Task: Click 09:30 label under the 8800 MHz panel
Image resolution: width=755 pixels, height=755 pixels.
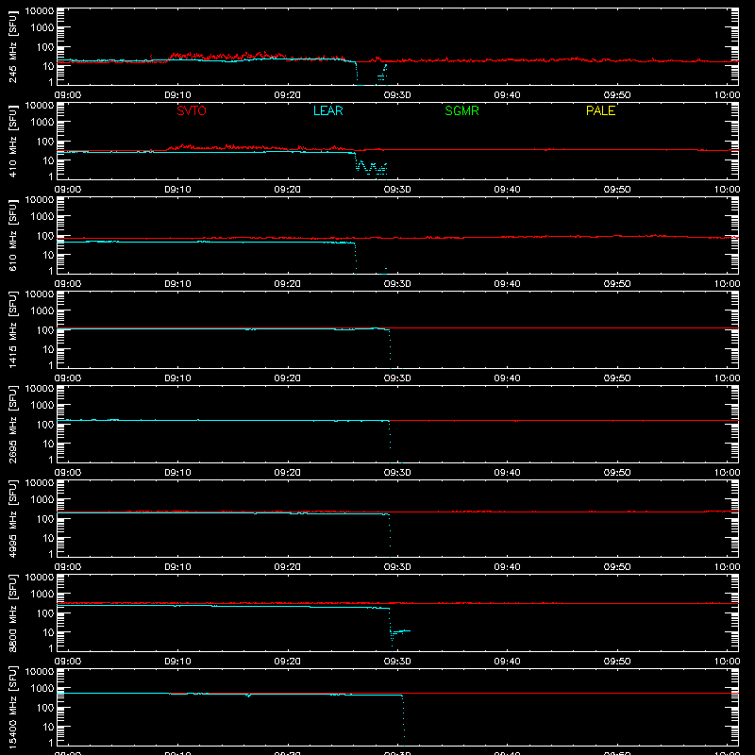Action: [397, 662]
